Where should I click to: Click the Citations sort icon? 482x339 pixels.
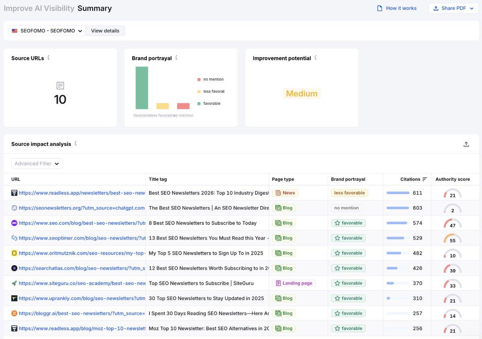(x=425, y=179)
